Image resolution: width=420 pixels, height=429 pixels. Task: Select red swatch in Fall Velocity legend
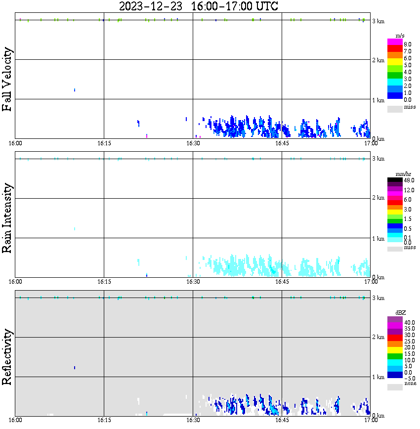[x=395, y=48]
